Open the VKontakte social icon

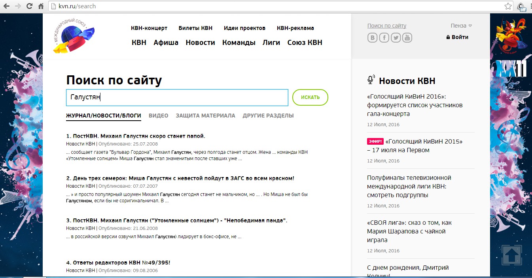(372, 37)
